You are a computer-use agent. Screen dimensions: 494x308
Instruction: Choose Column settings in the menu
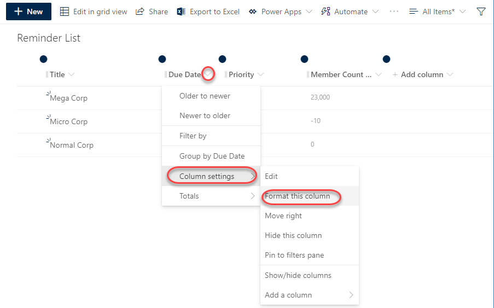207,176
